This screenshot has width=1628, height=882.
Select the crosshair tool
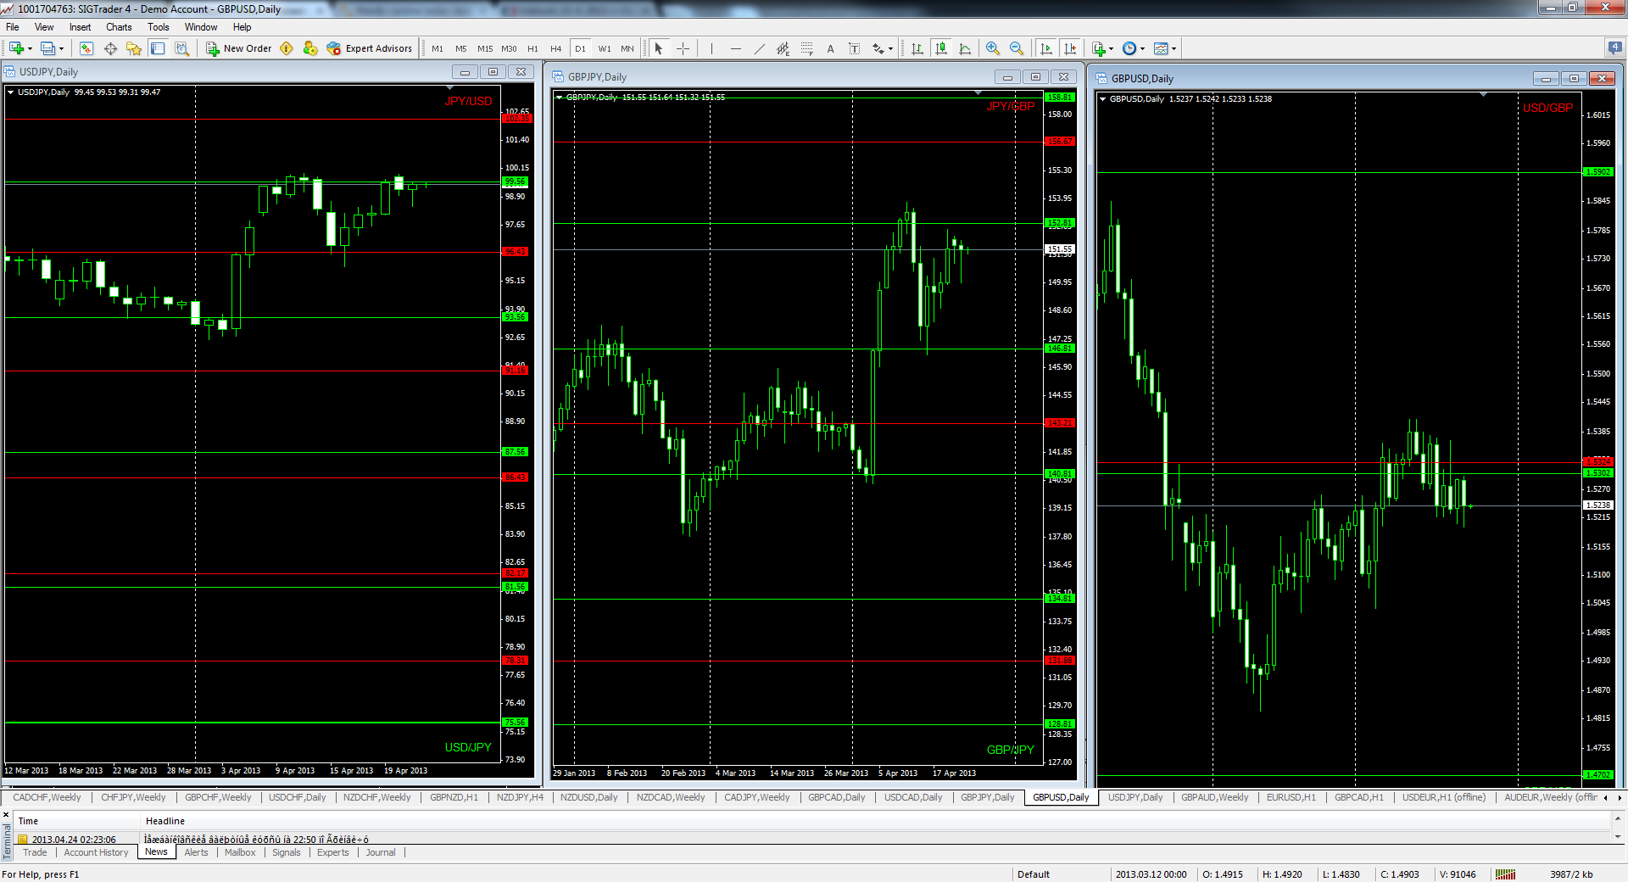(x=683, y=48)
